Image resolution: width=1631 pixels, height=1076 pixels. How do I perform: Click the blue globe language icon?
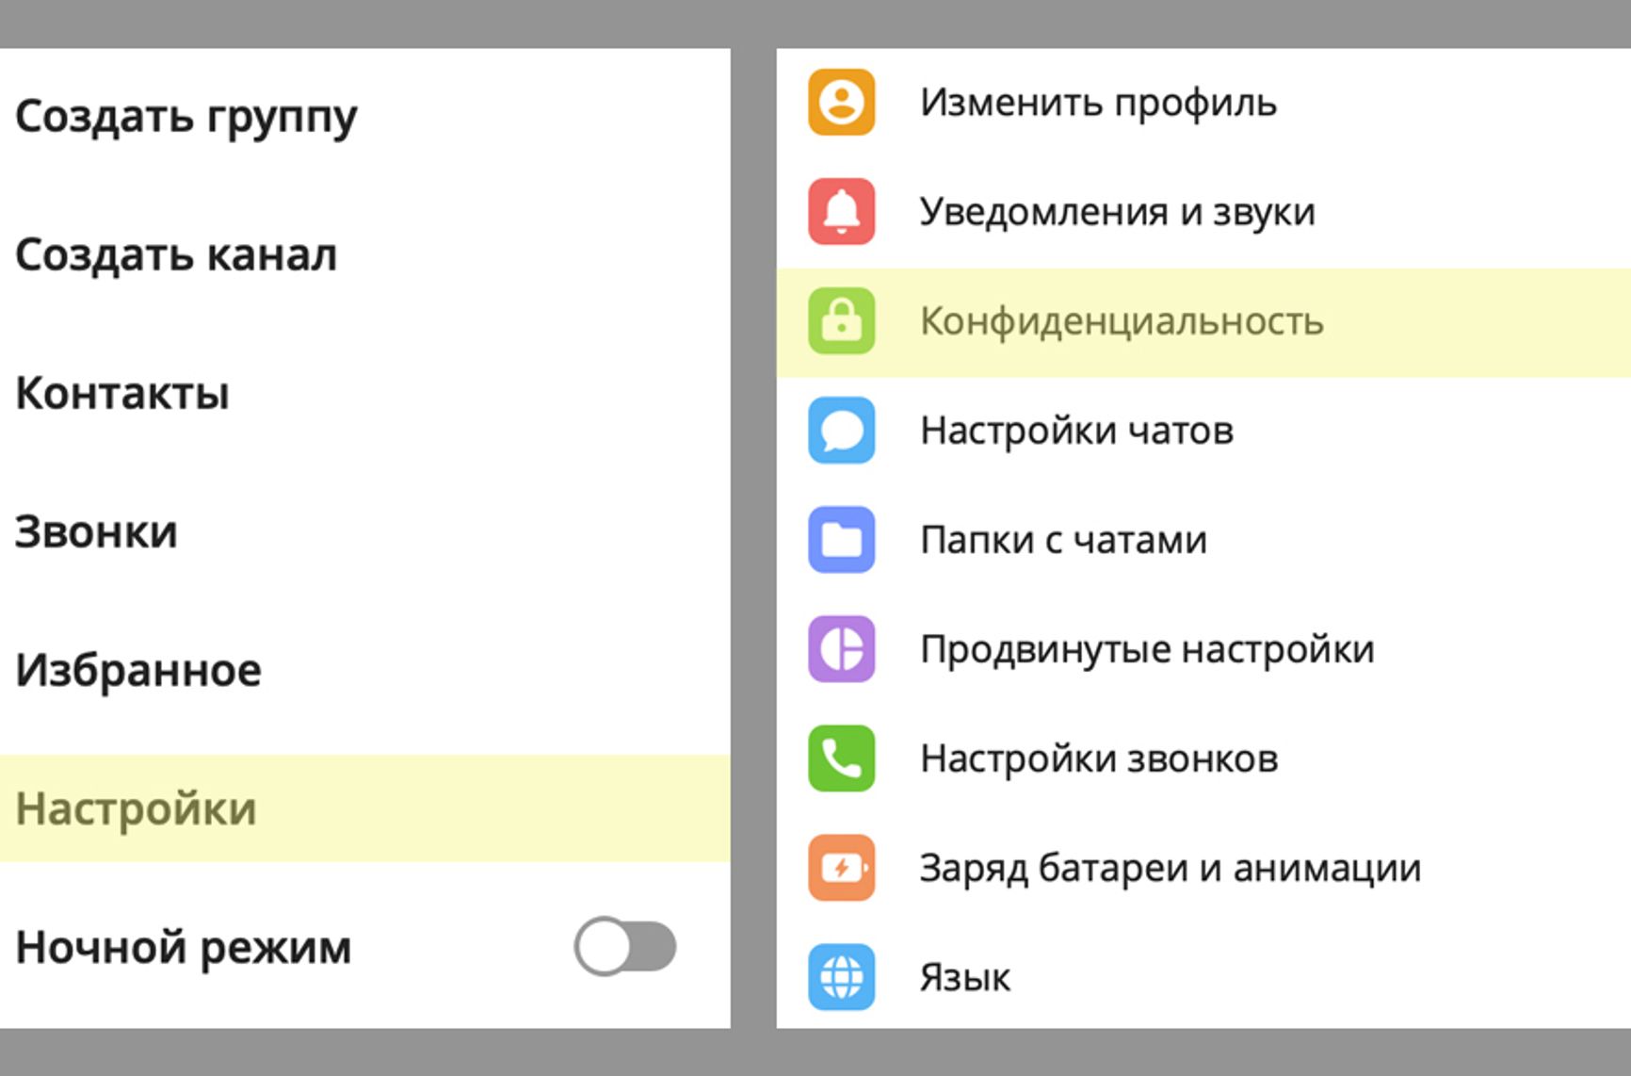pos(841,977)
